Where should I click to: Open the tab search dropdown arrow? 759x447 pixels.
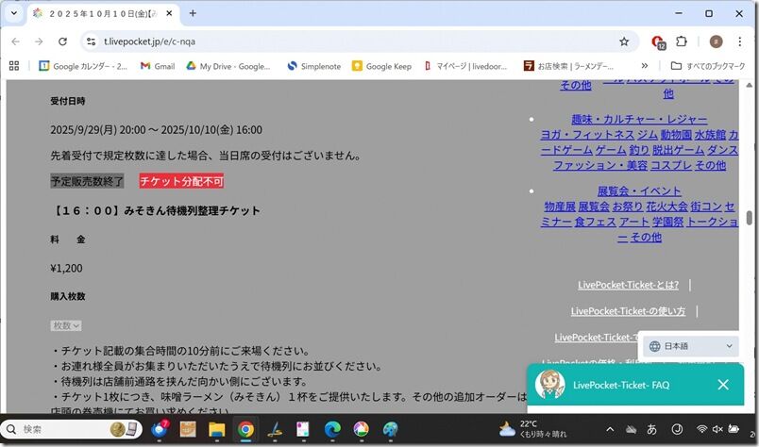tap(13, 13)
